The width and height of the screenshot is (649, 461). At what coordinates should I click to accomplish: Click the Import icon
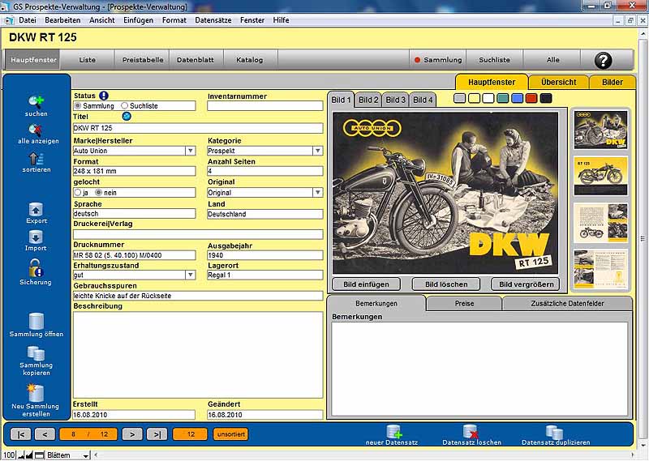click(36, 237)
